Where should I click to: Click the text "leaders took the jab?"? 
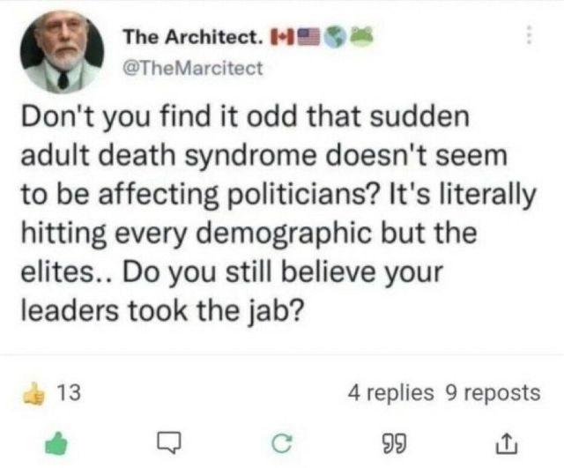pos(163,310)
